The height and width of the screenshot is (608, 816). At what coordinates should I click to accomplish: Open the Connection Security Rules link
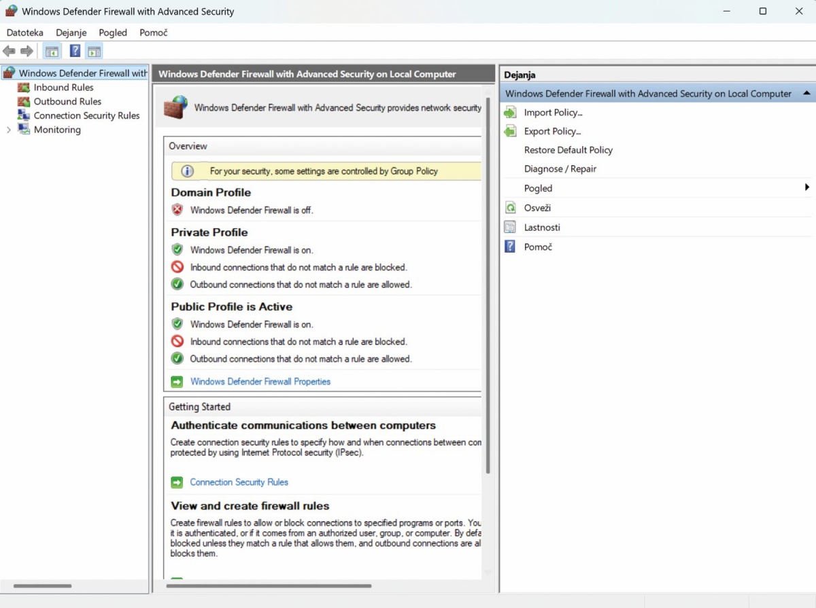pos(239,482)
